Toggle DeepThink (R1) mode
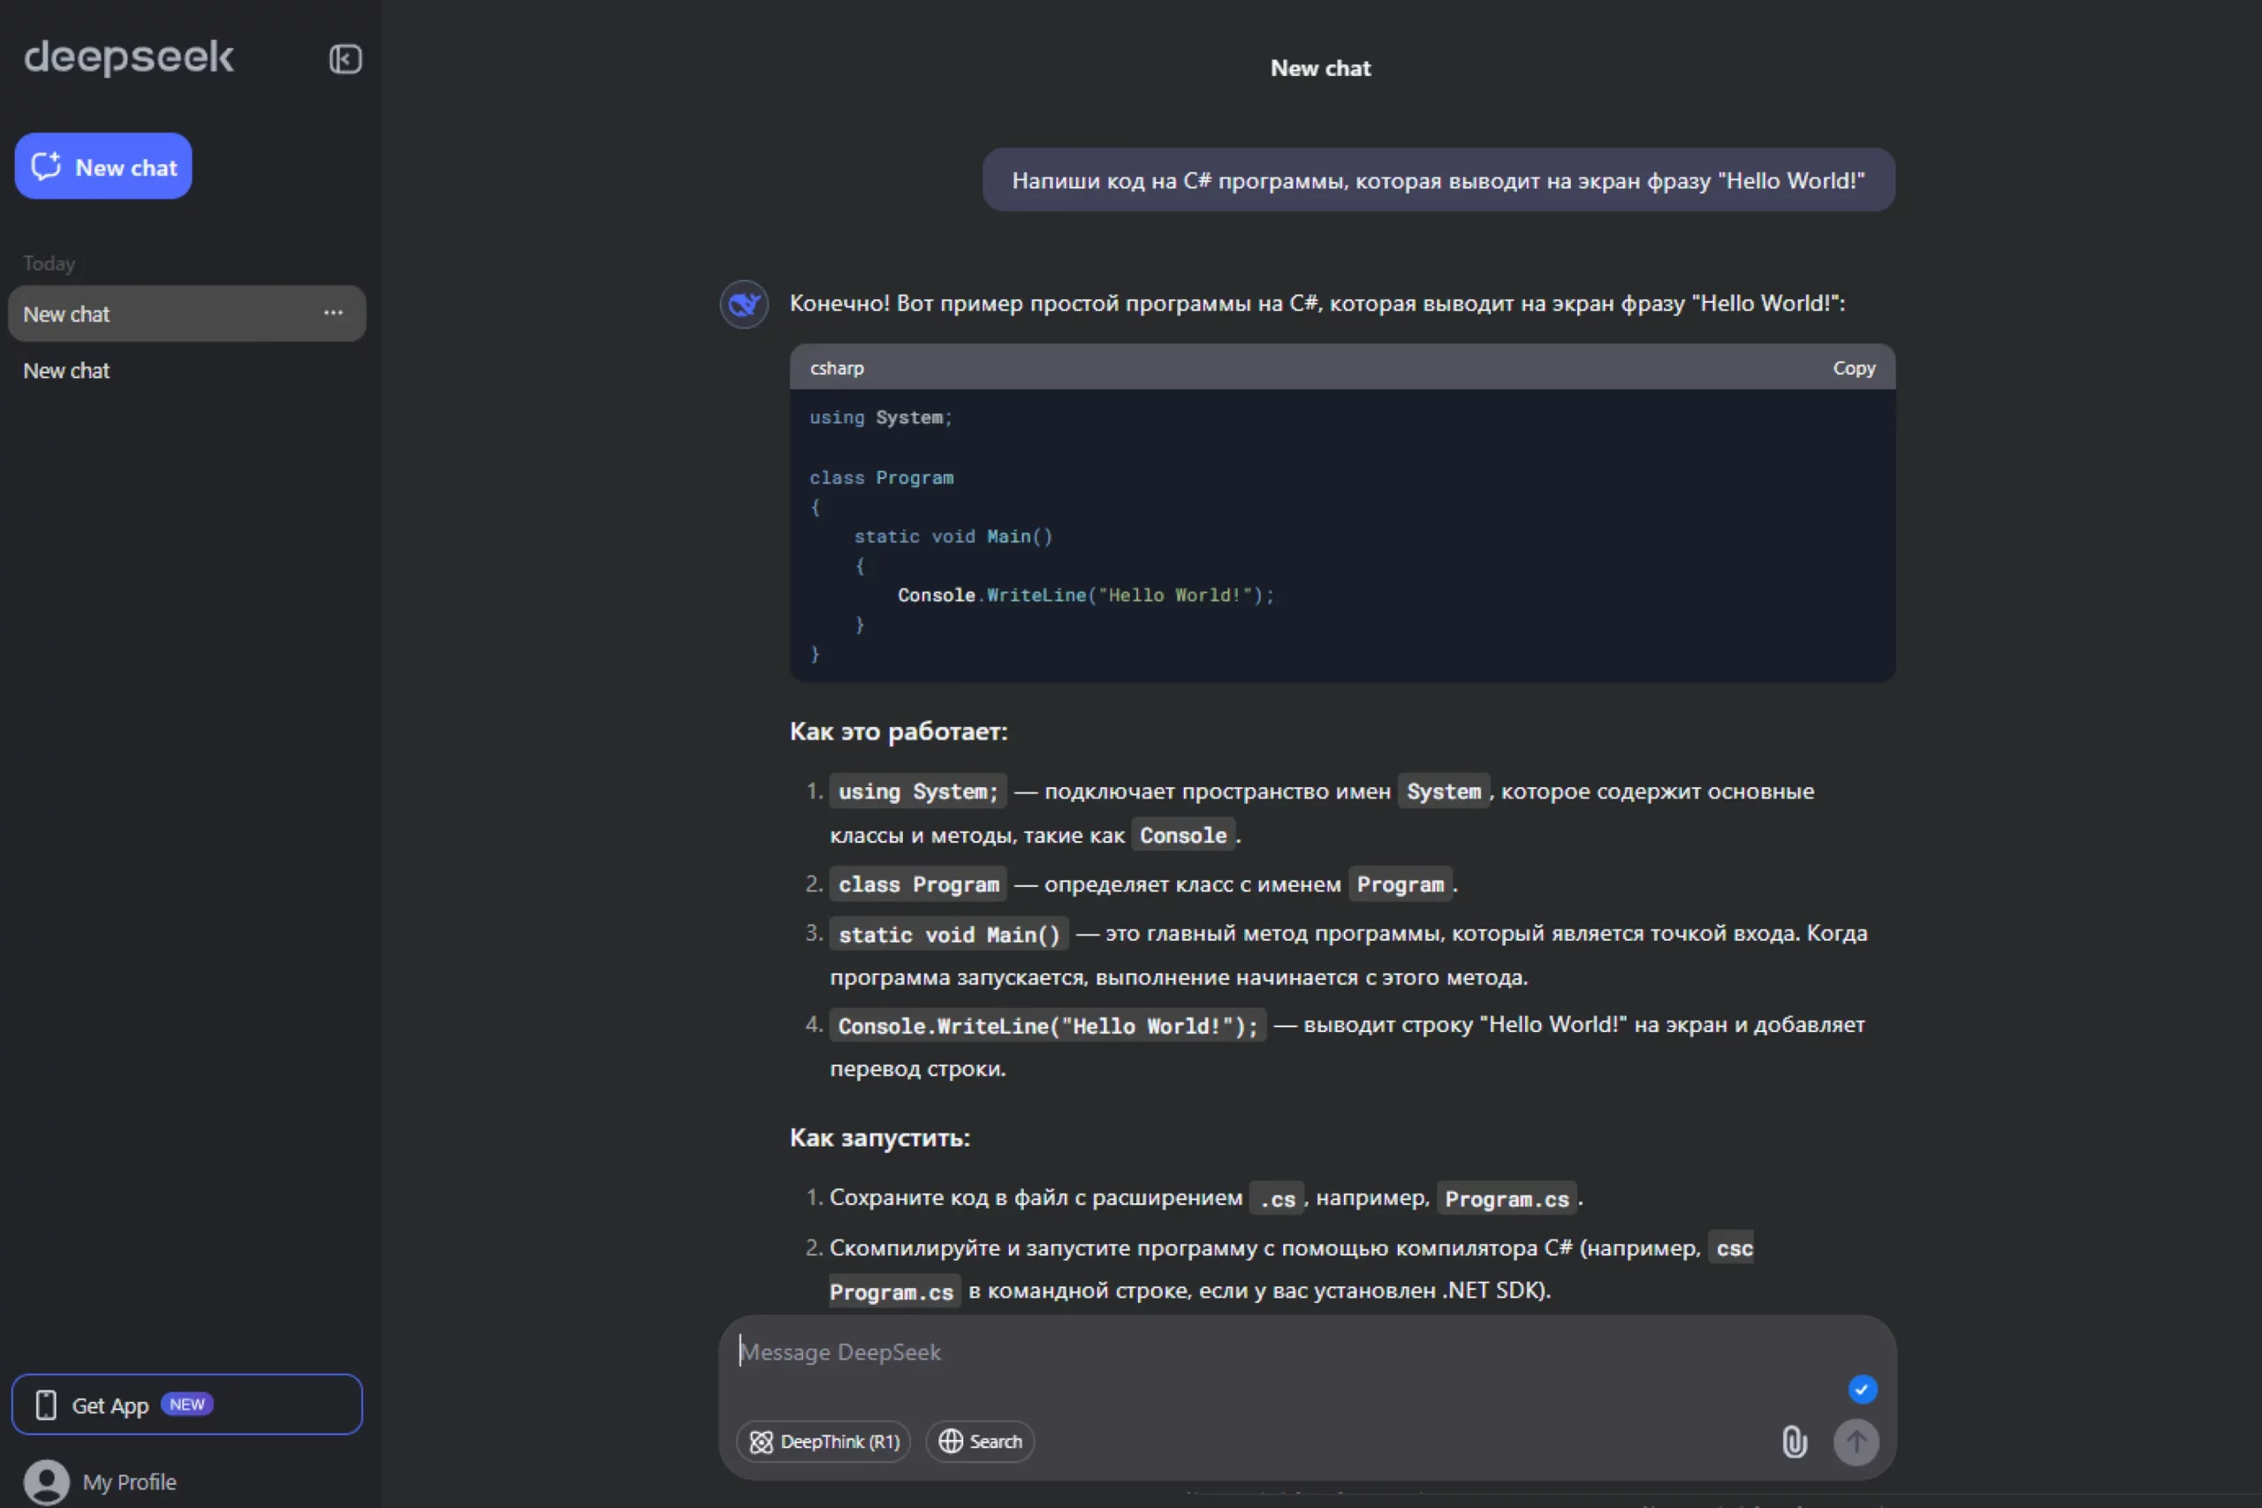2262x1508 pixels. click(824, 1442)
